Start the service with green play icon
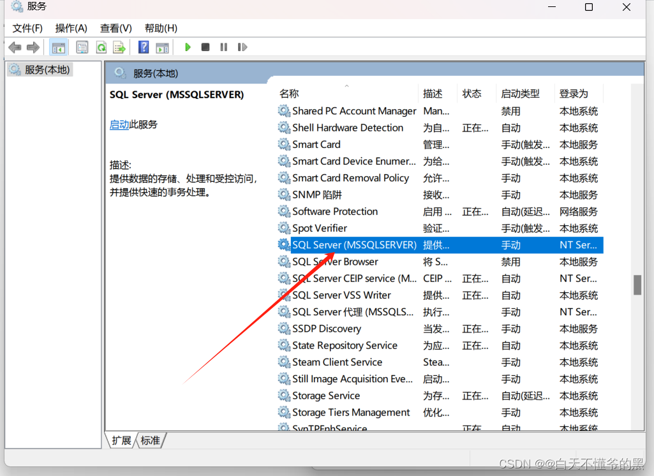 click(x=188, y=47)
